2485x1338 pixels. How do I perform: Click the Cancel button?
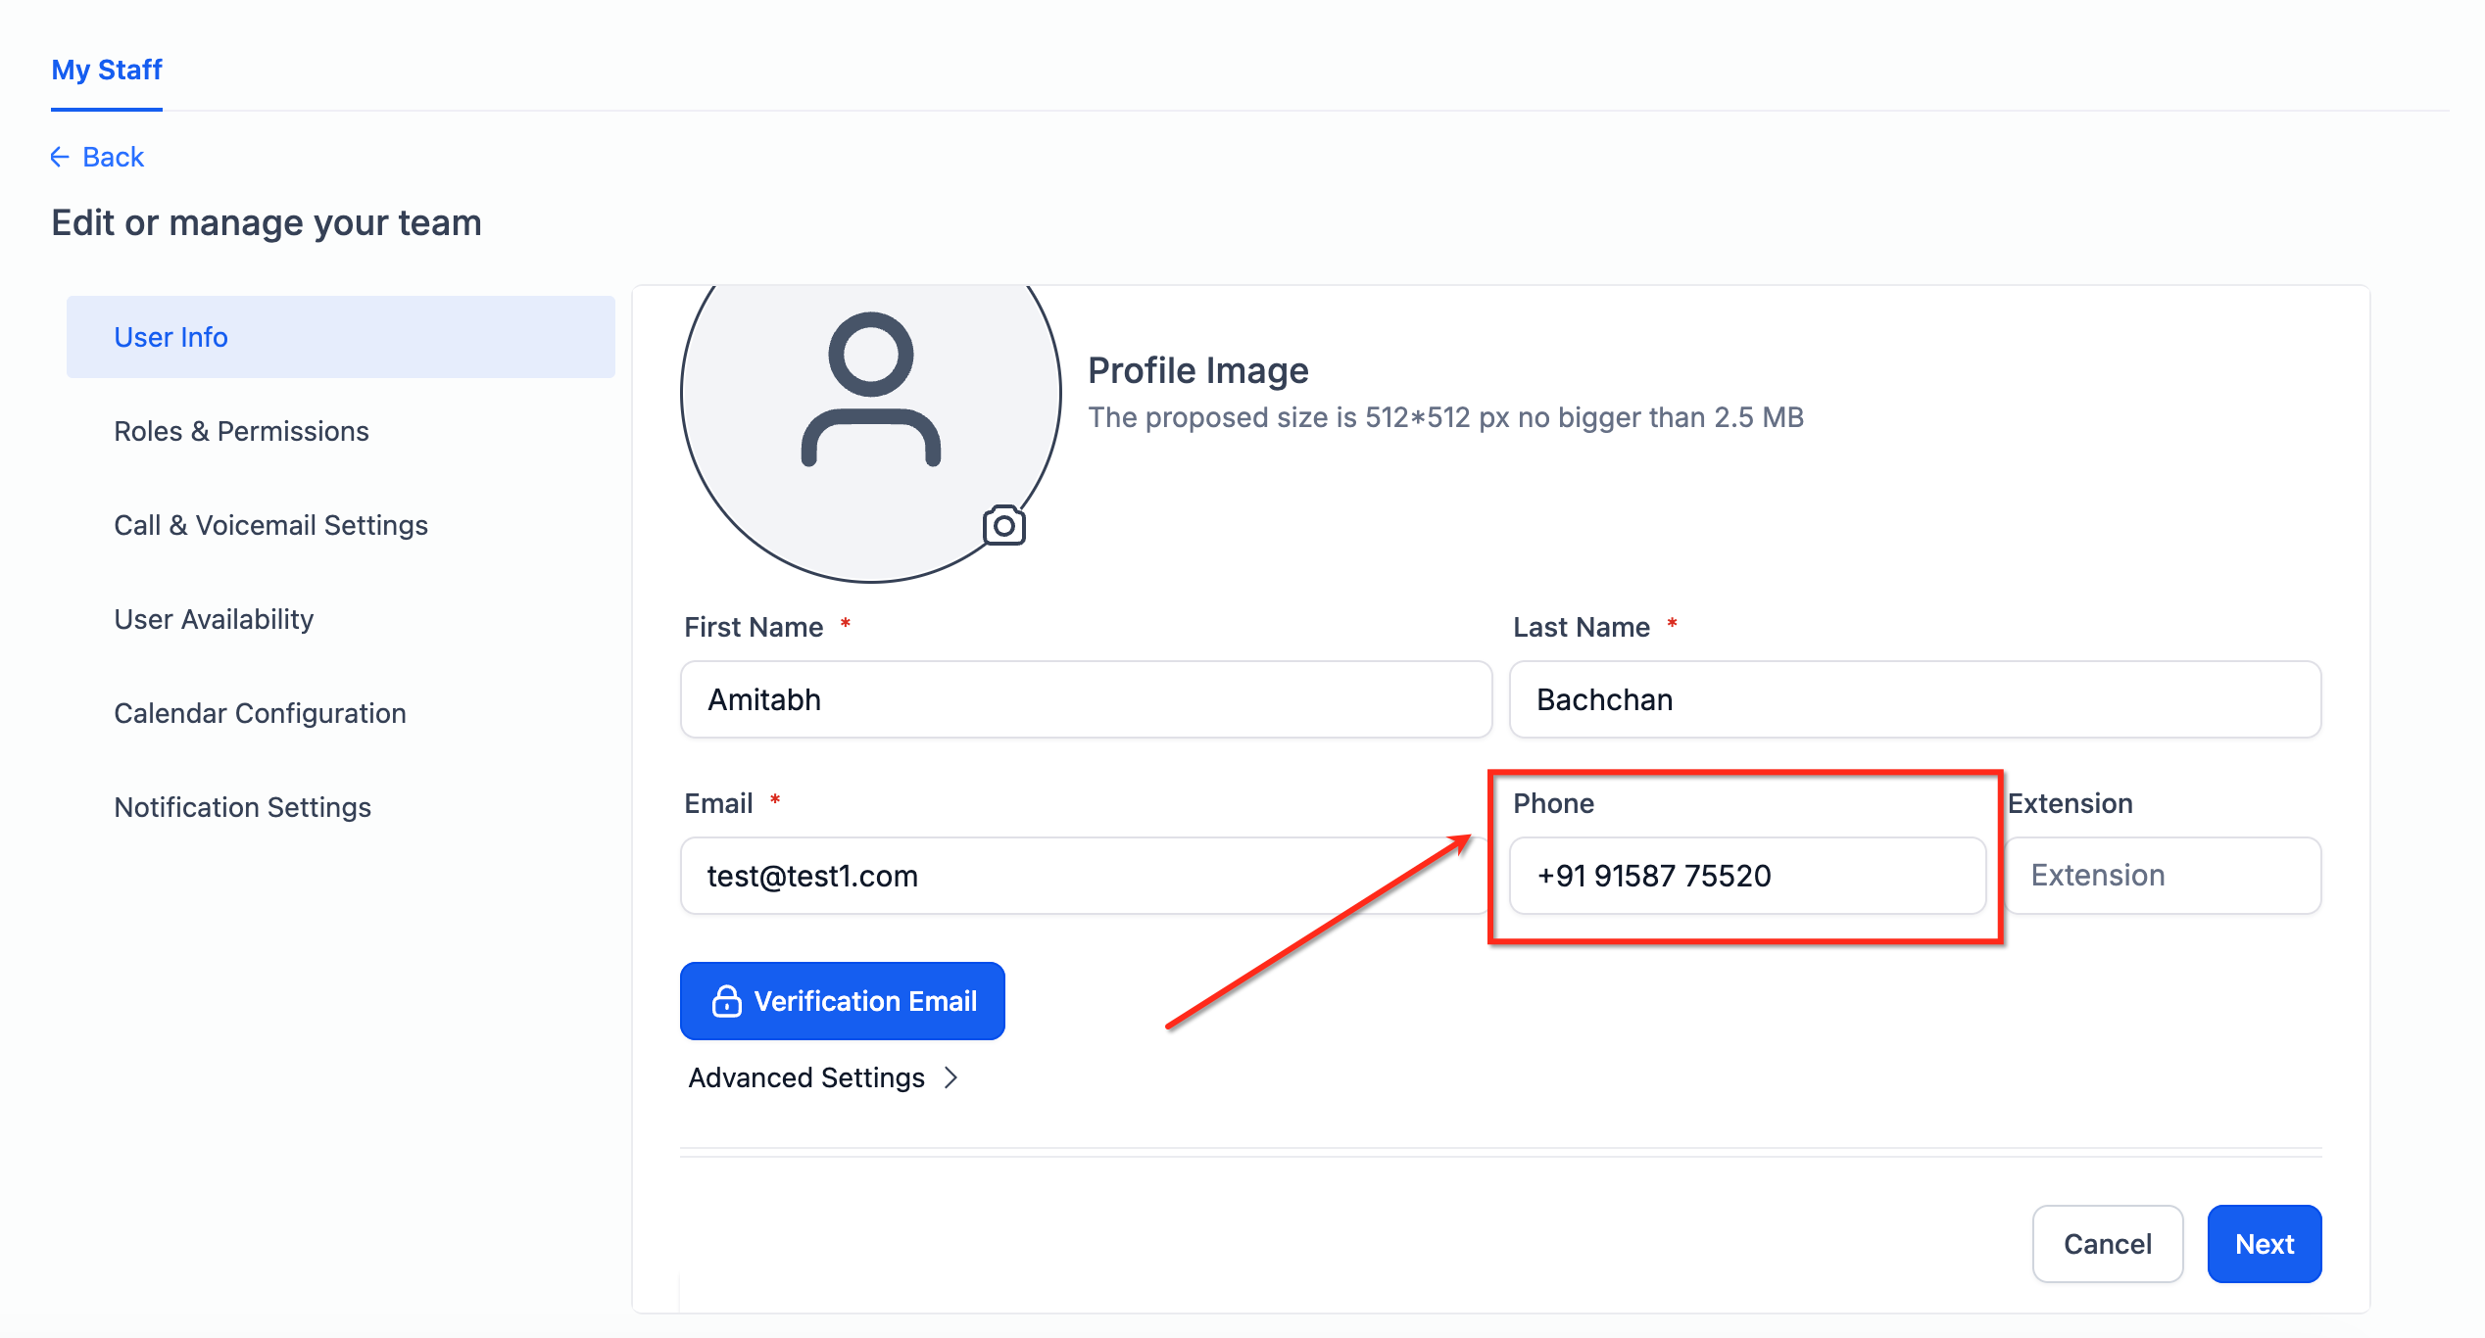pos(2108,1244)
